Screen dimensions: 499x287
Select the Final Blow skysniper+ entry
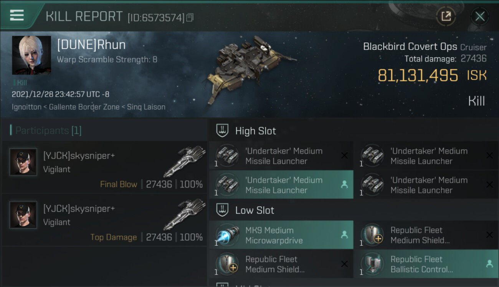(x=104, y=167)
